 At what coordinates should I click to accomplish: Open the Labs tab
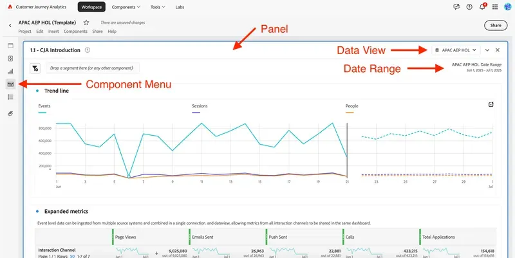point(180,7)
